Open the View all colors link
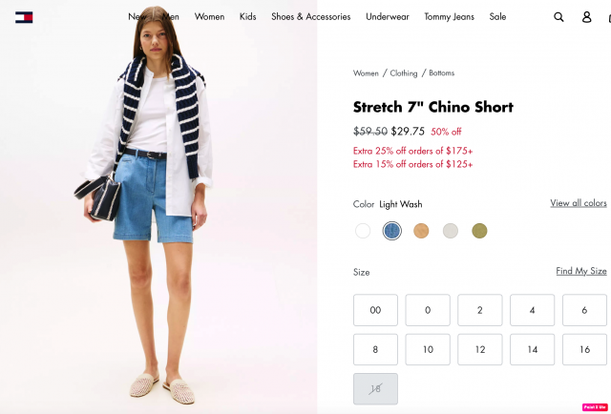The height and width of the screenshot is (414, 611). tap(579, 203)
